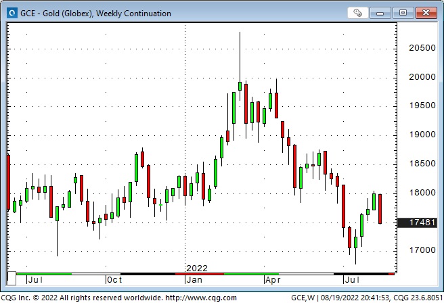Click the 20000 price axis label
Screen dimensions: 444x303
point(422,77)
